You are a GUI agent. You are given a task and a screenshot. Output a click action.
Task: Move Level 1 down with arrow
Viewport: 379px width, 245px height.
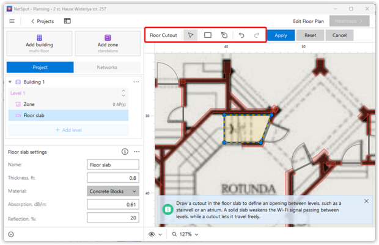123,96
